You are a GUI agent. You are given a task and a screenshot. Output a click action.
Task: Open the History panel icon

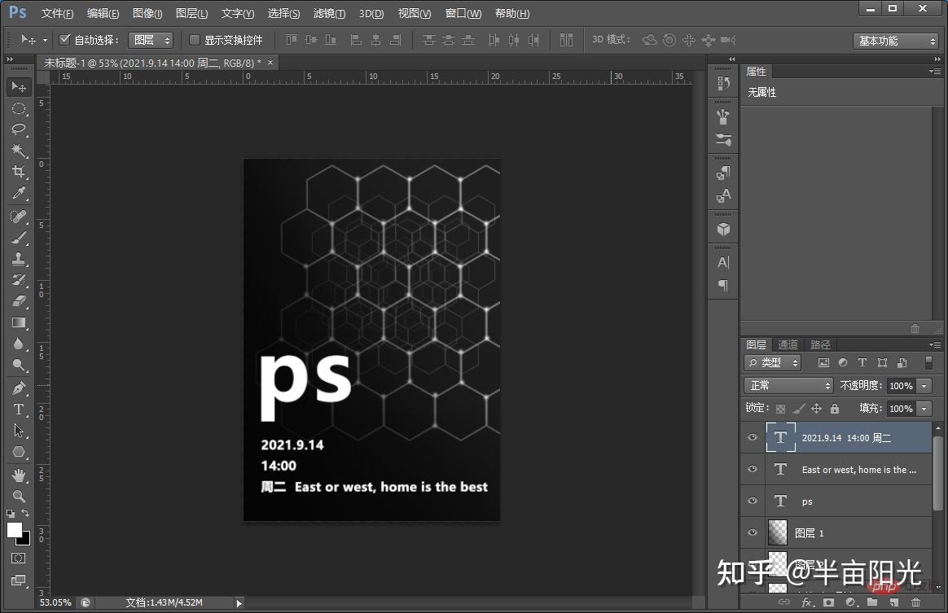tap(723, 83)
